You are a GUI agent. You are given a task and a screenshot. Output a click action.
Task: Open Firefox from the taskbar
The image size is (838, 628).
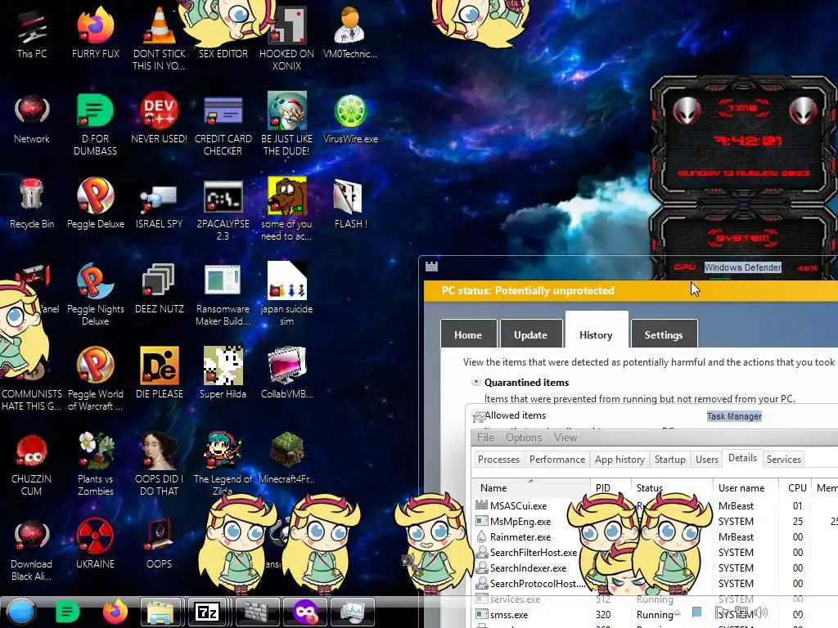115,612
